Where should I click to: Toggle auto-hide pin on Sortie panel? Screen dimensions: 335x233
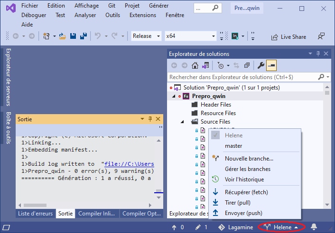[x=150, y=119]
